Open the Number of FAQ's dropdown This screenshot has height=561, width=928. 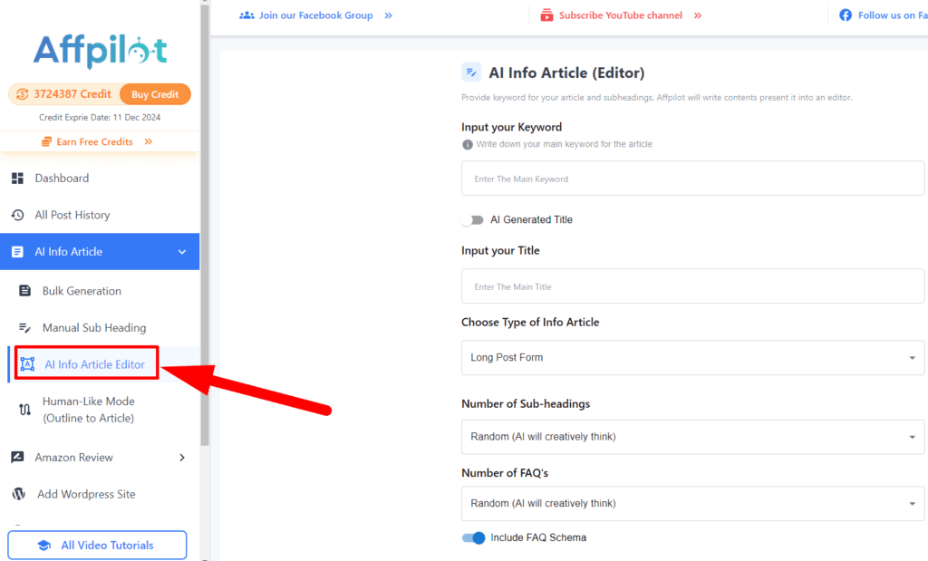pyautogui.click(x=692, y=504)
